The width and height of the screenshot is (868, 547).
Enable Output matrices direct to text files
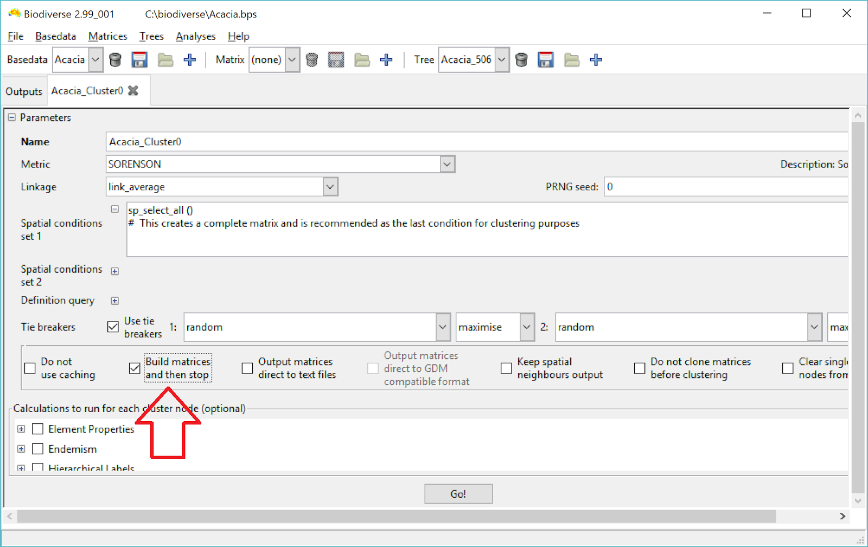(x=247, y=368)
